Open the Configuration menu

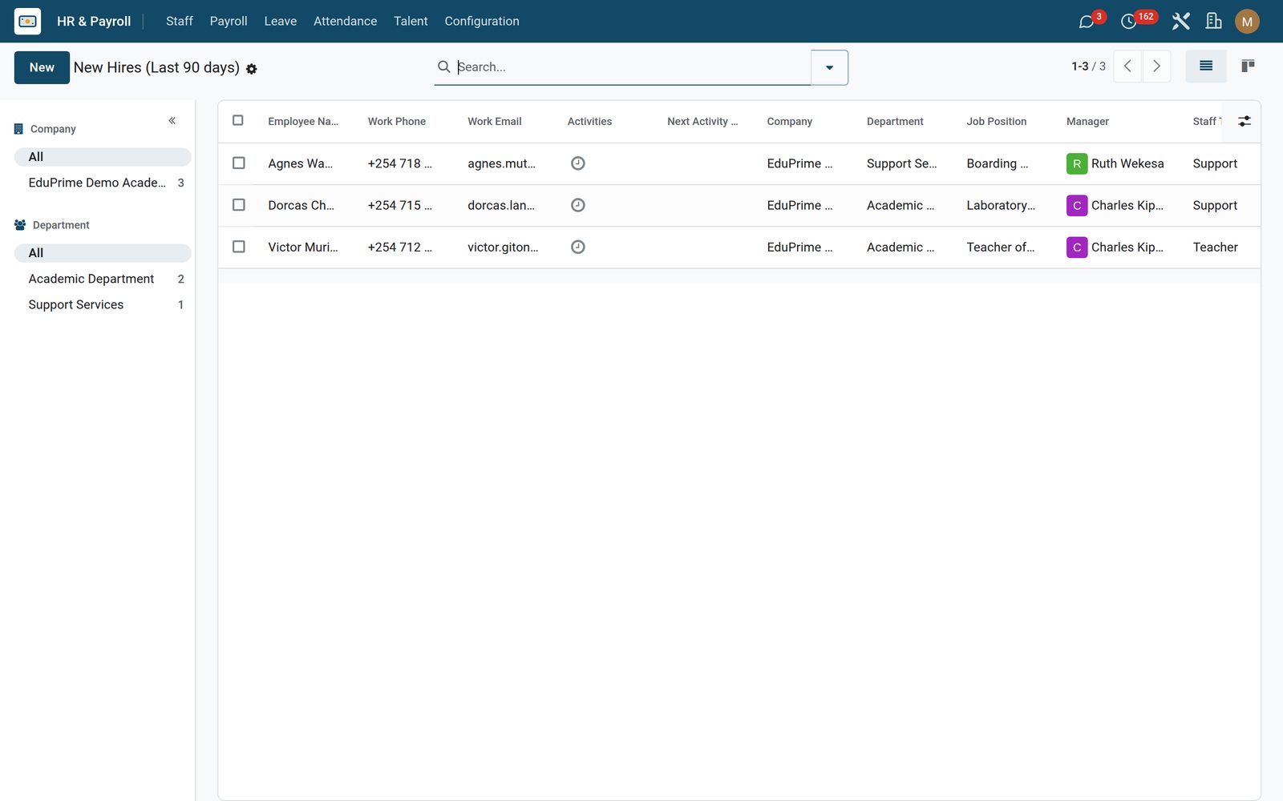pyautogui.click(x=482, y=22)
